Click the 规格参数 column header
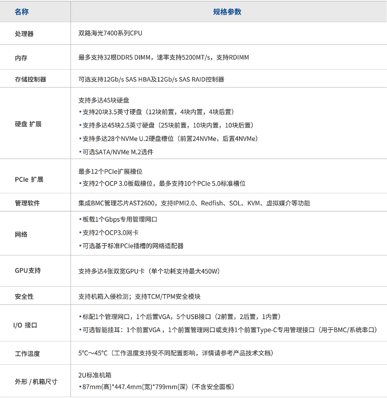Viewport: 387px width, 398px height. click(x=227, y=12)
